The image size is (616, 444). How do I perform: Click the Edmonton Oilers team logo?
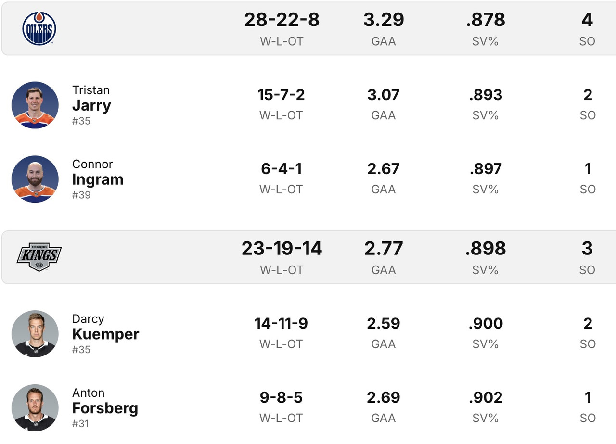[x=39, y=28]
